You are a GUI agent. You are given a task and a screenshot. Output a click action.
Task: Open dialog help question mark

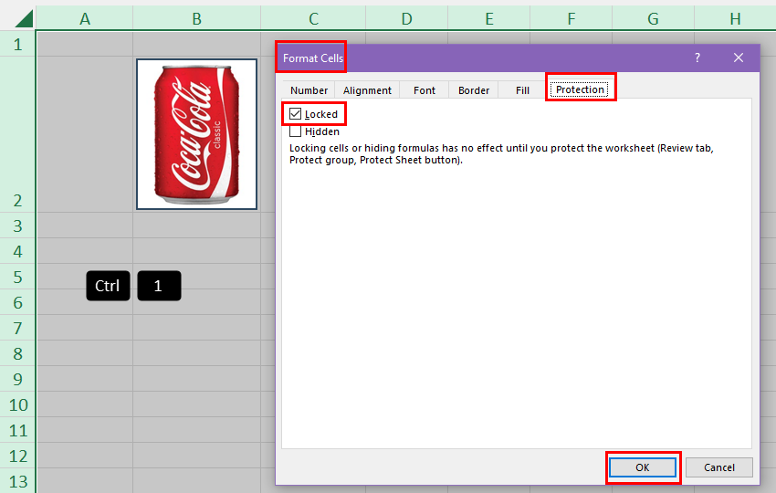click(x=697, y=58)
